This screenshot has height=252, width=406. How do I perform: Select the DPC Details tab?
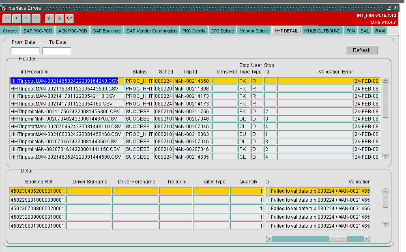pos(222,31)
